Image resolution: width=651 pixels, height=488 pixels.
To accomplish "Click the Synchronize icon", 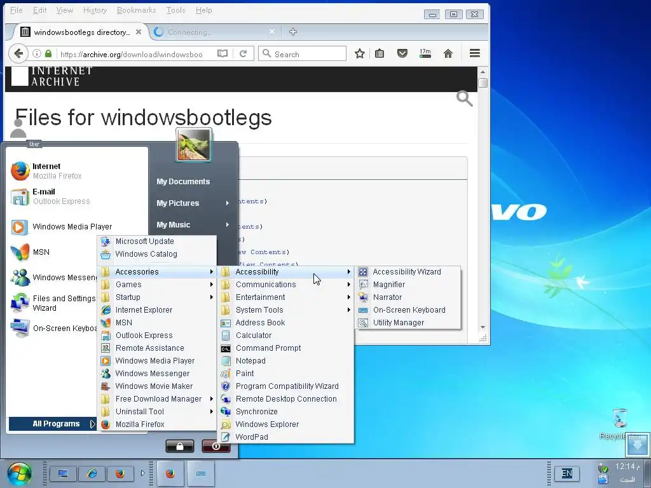I will (x=226, y=412).
